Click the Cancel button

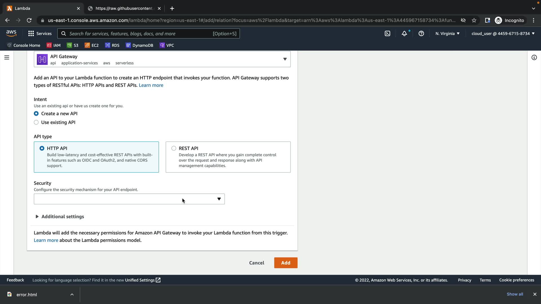click(256, 263)
